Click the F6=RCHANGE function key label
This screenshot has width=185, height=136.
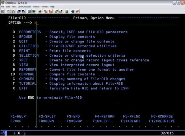coord(162,116)
